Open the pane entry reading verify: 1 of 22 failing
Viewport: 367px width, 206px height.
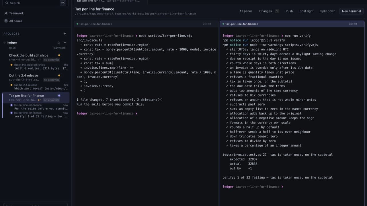click(x=39, y=114)
